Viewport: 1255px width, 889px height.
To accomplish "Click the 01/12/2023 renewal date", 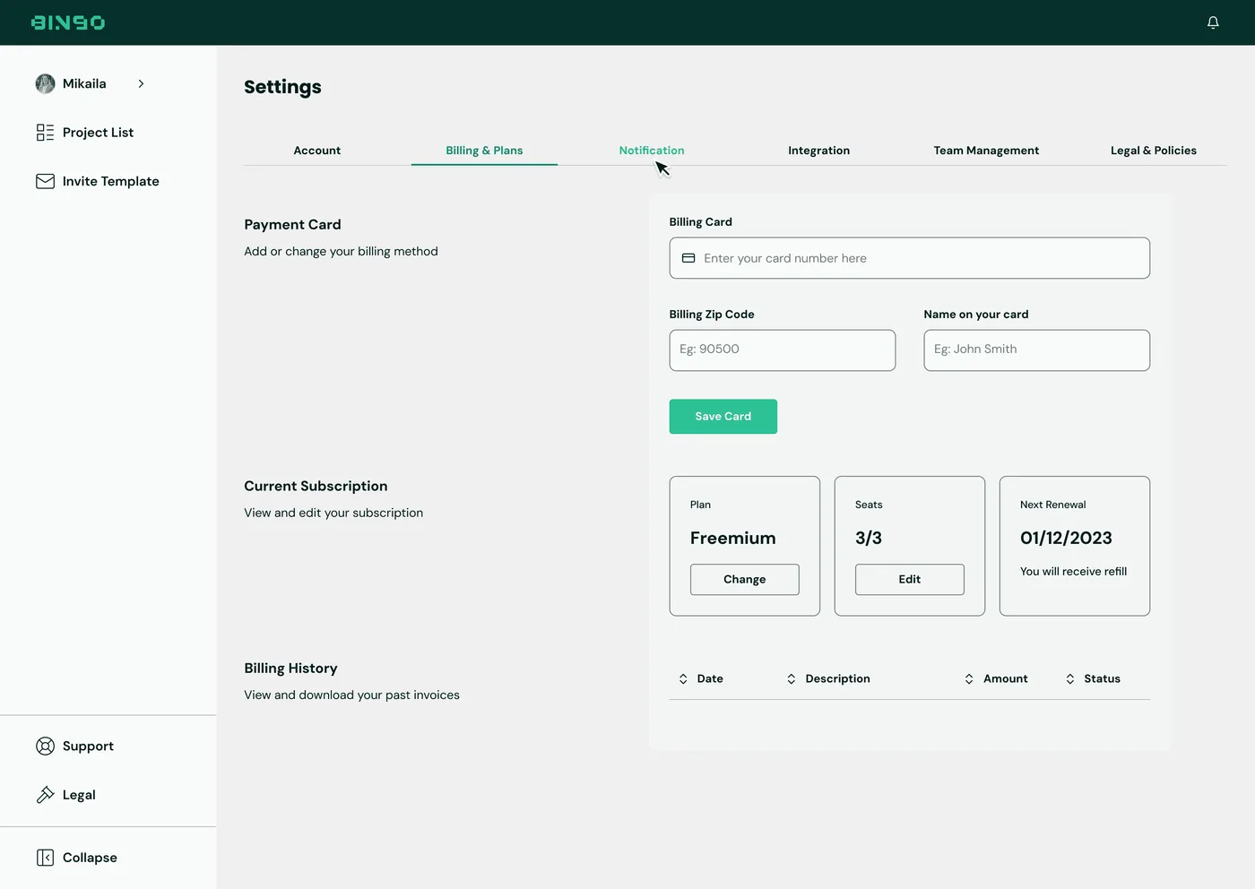I will coord(1066,538).
